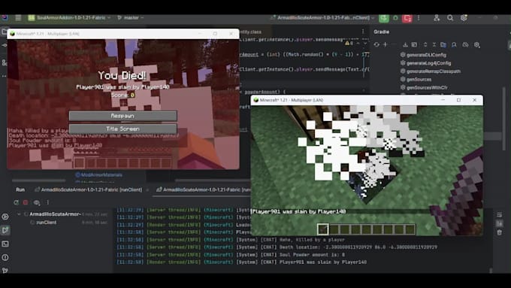Click the plus icon in the Gradle toolbar

click(386, 44)
